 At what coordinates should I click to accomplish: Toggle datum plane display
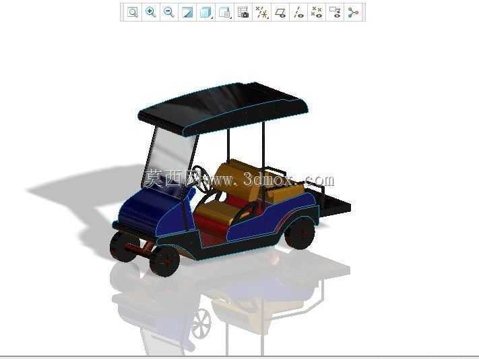pos(280,13)
